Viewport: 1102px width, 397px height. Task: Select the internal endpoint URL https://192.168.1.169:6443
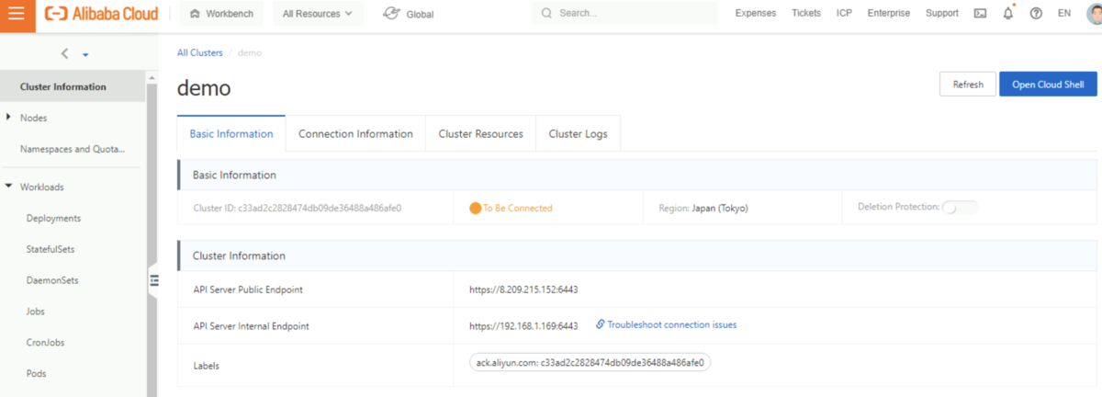[523, 326]
